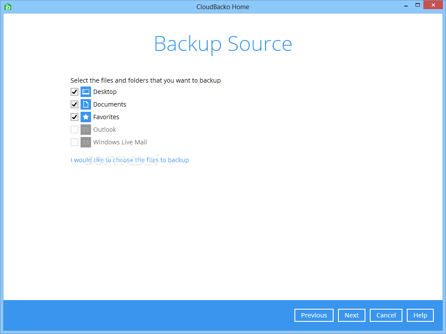446x334 pixels.
Task: Tick the Outlook checkbox
Action: (74, 130)
